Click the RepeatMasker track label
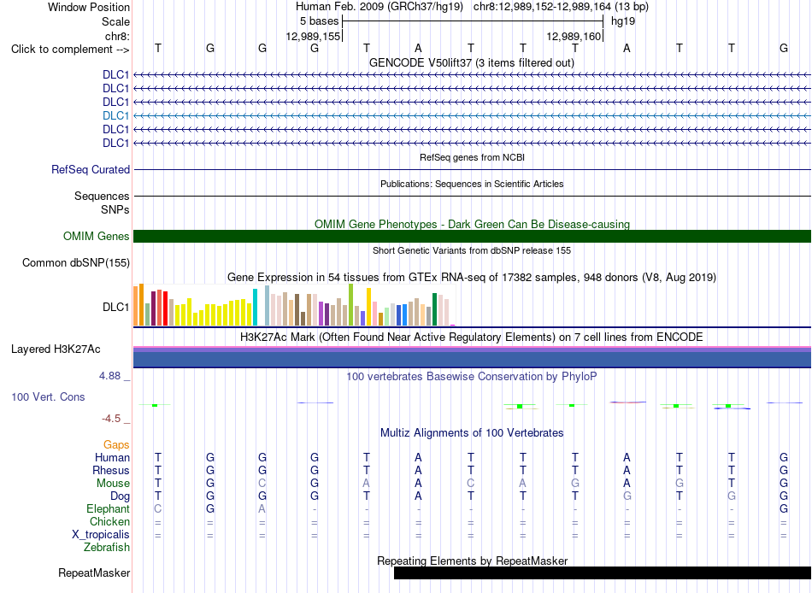Screen dimensions: 812x593 pos(94,572)
